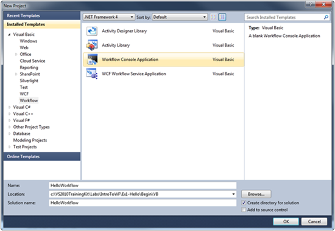
Task: Select the Cloud Service category
Action: (x=32, y=61)
